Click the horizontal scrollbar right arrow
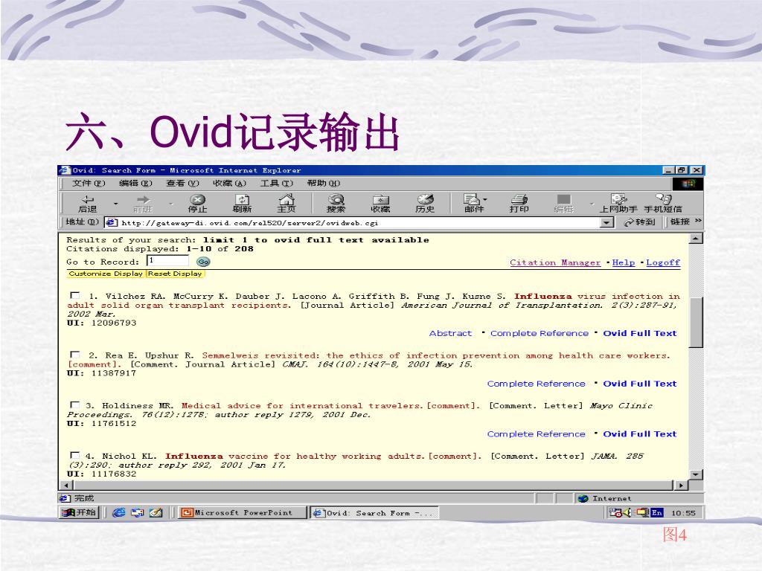Viewport: 762px width, 571px height. (681, 485)
